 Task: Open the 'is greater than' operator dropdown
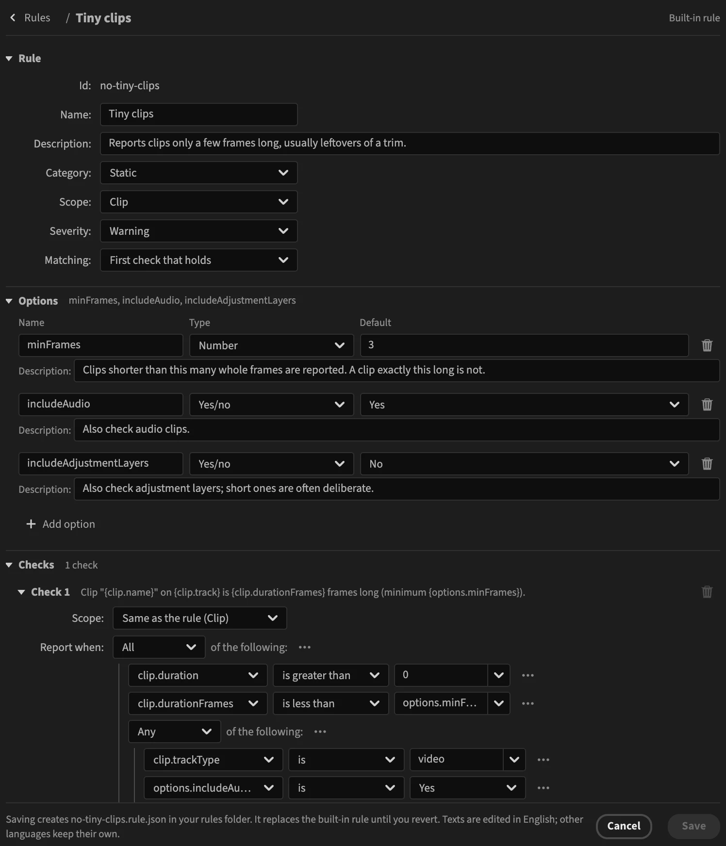point(331,675)
